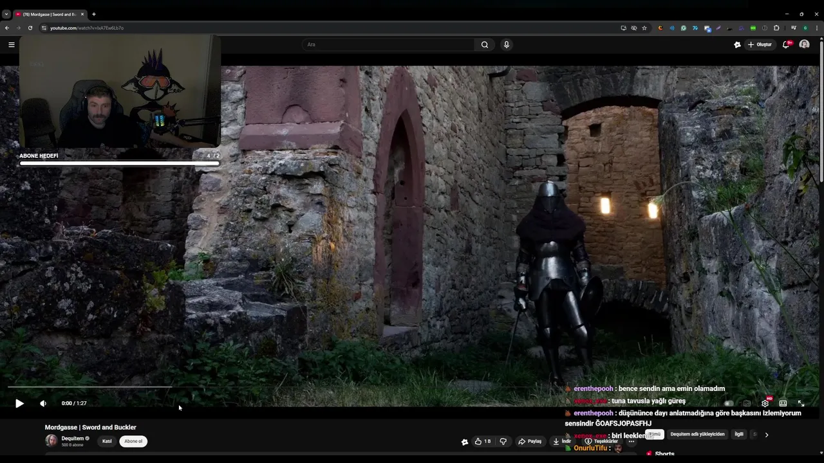Download the video with İndir
Image resolution: width=824 pixels, height=463 pixels.
561,441
